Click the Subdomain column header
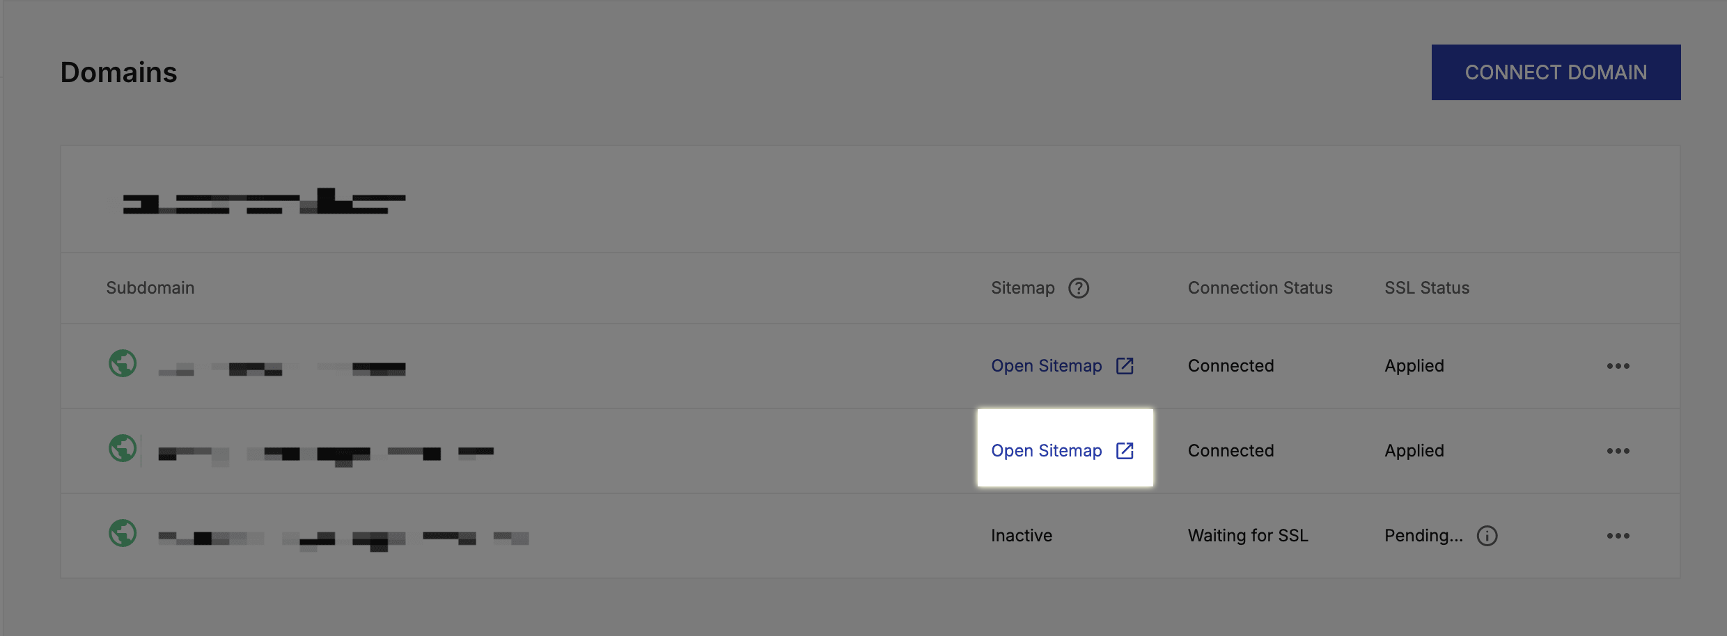This screenshot has width=1727, height=636. (150, 288)
